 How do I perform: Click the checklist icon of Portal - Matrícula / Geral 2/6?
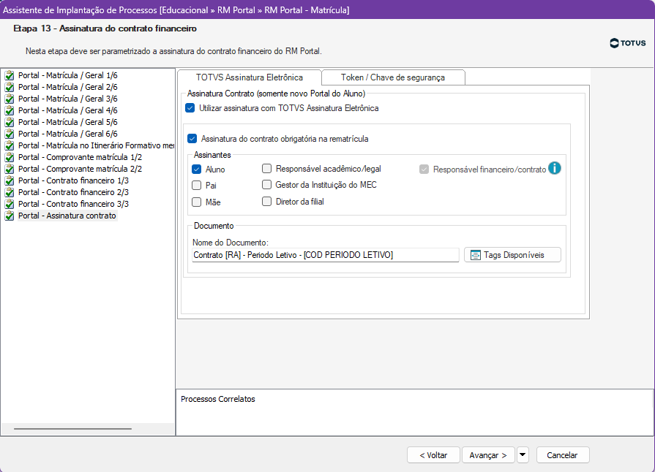click(x=10, y=87)
